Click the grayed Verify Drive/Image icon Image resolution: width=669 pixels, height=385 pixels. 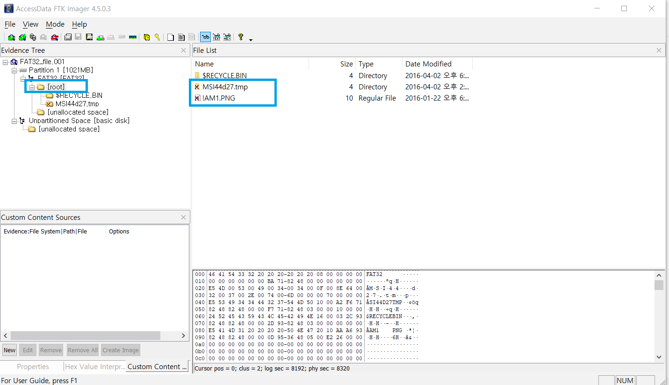(122, 37)
